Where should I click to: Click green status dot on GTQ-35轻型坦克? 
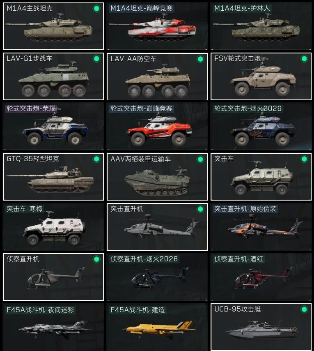[x=96, y=159]
